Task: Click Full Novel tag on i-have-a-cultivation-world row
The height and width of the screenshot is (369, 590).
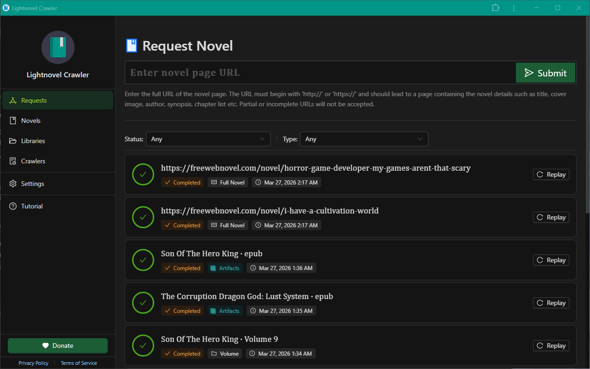Action: (228, 225)
